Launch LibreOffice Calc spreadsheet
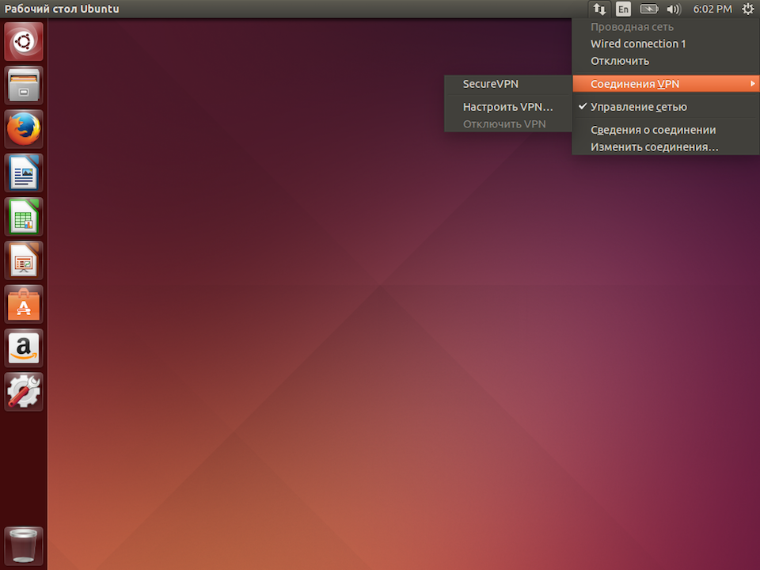The width and height of the screenshot is (760, 570). [23, 217]
